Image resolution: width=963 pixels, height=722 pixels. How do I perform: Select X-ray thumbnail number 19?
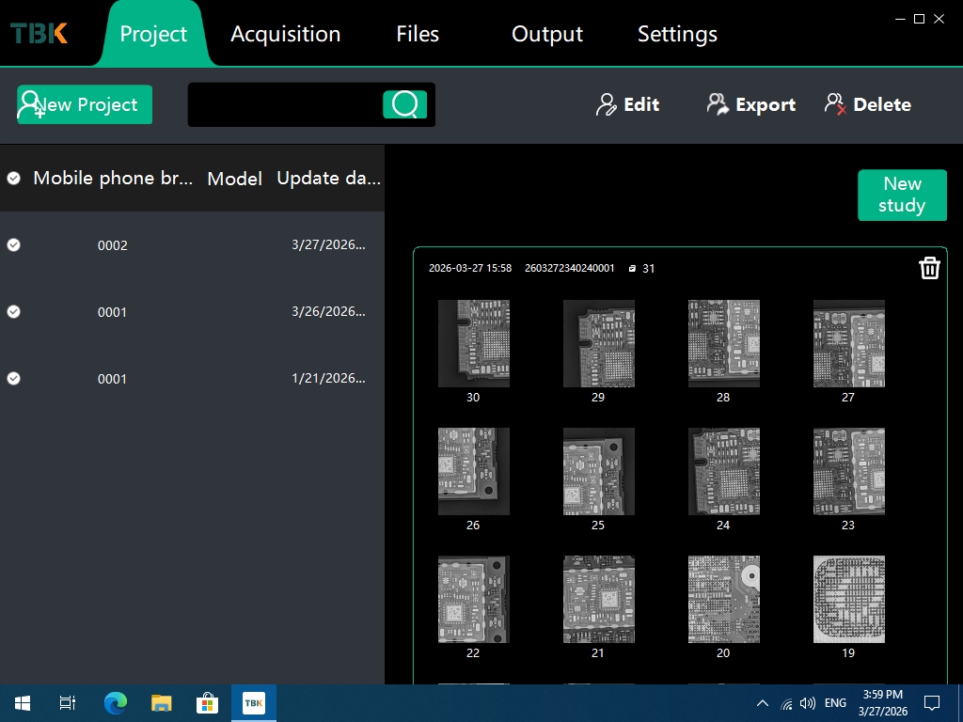(848, 599)
